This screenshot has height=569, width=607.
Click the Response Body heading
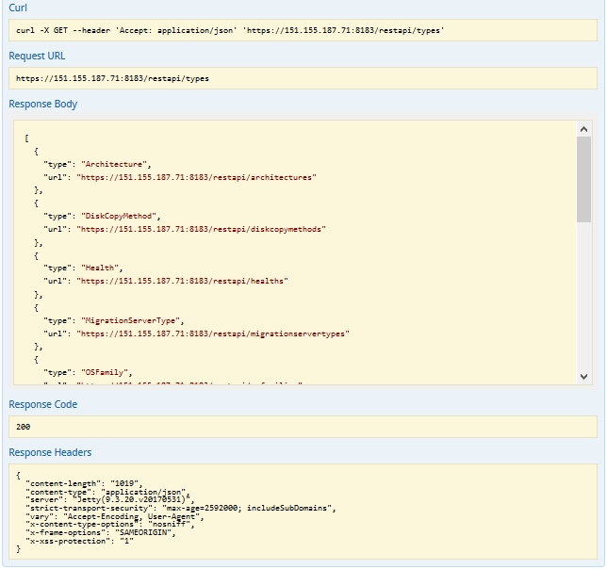pyautogui.click(x=42, y=104)
